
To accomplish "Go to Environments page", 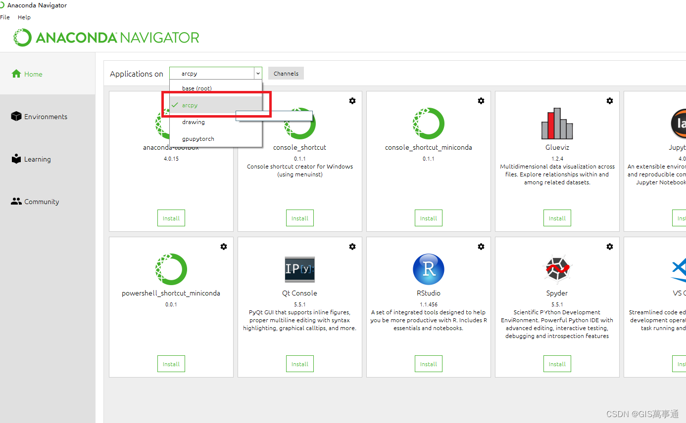I will pos(48,117).
